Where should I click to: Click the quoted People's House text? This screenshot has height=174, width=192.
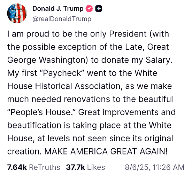tap(42, 112)
